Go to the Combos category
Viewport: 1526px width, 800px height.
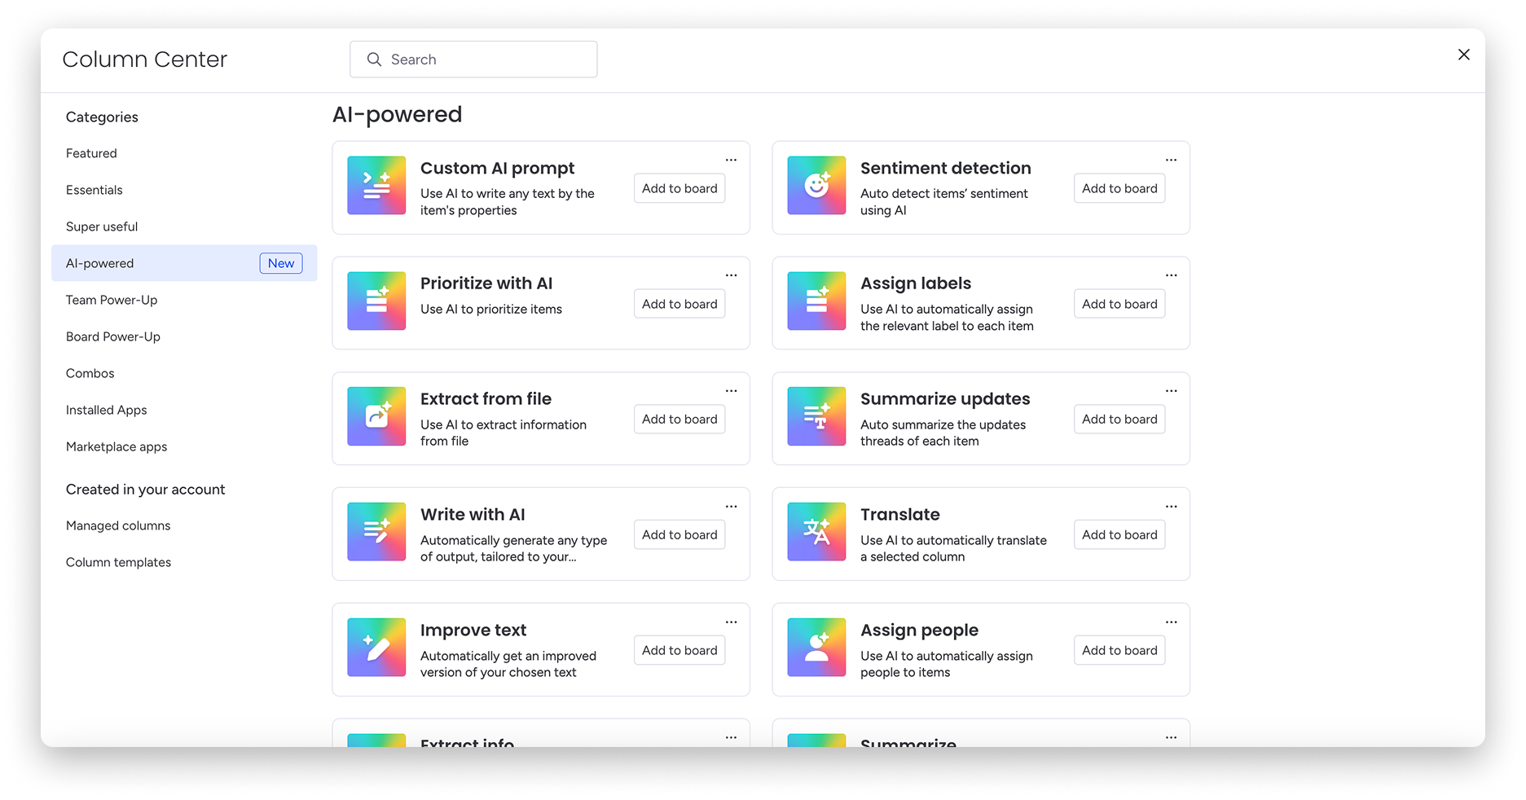(184, 373)
